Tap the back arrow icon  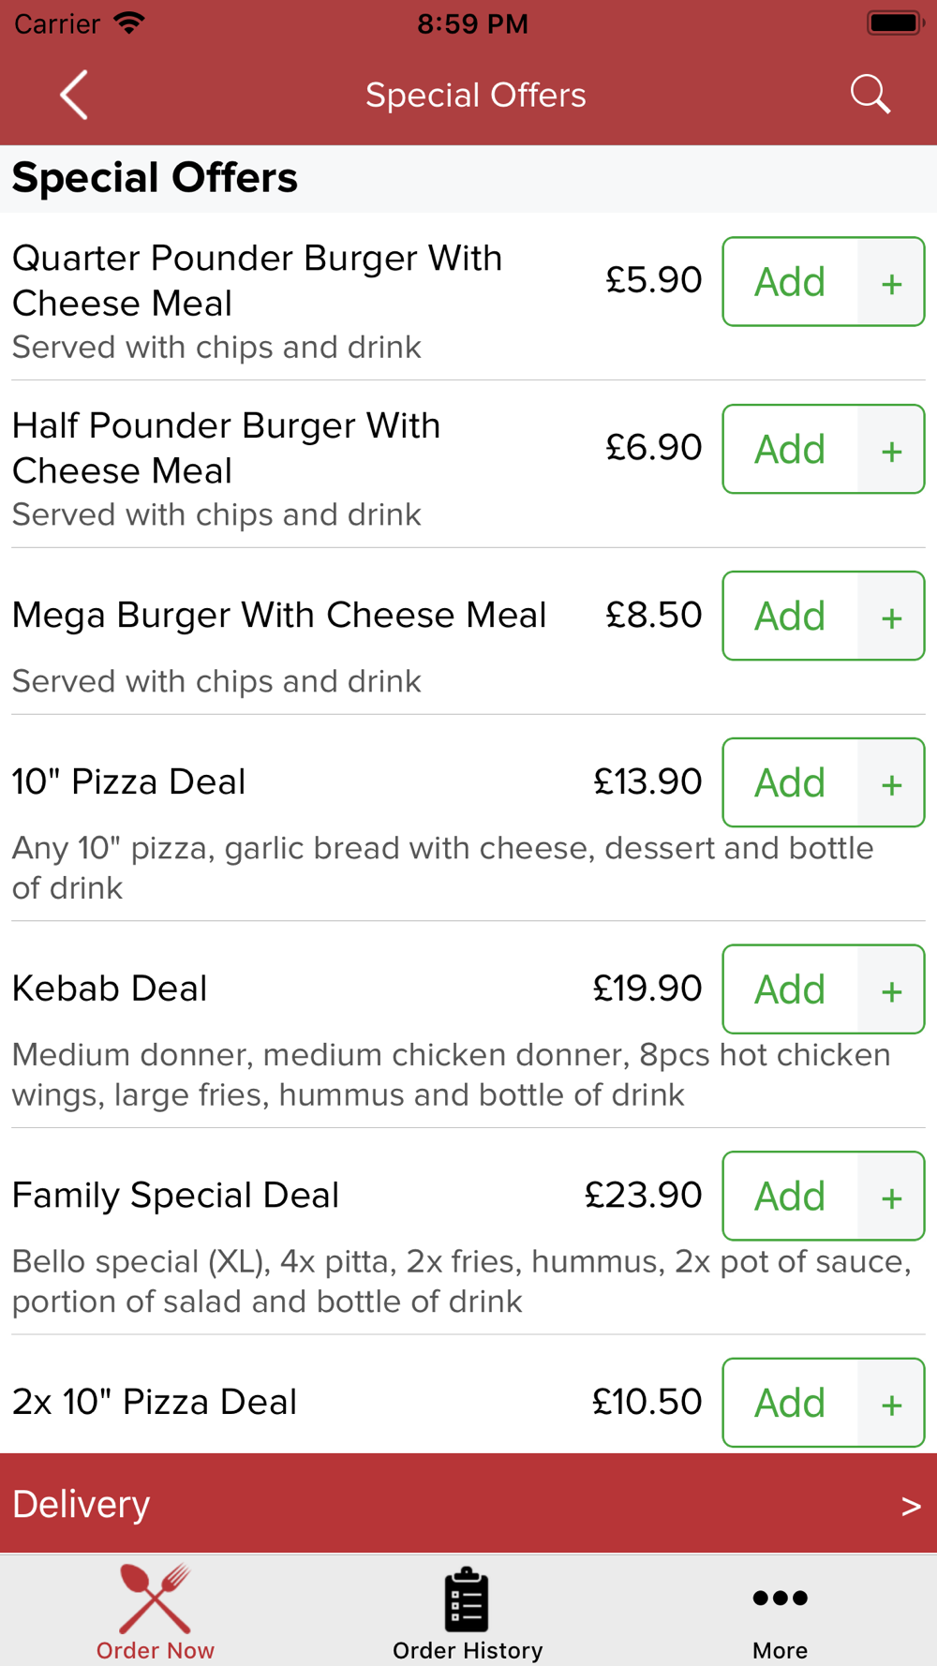click(74, 95)
